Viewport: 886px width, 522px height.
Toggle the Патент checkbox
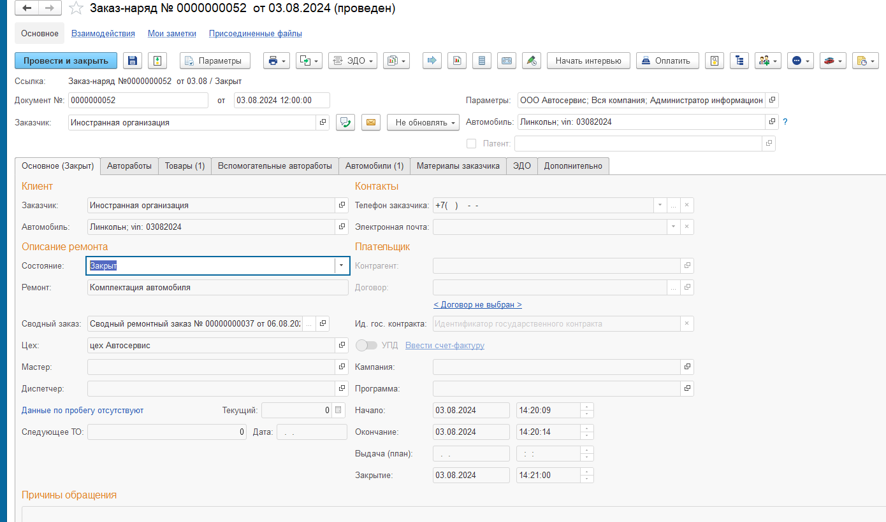[472, 144]
